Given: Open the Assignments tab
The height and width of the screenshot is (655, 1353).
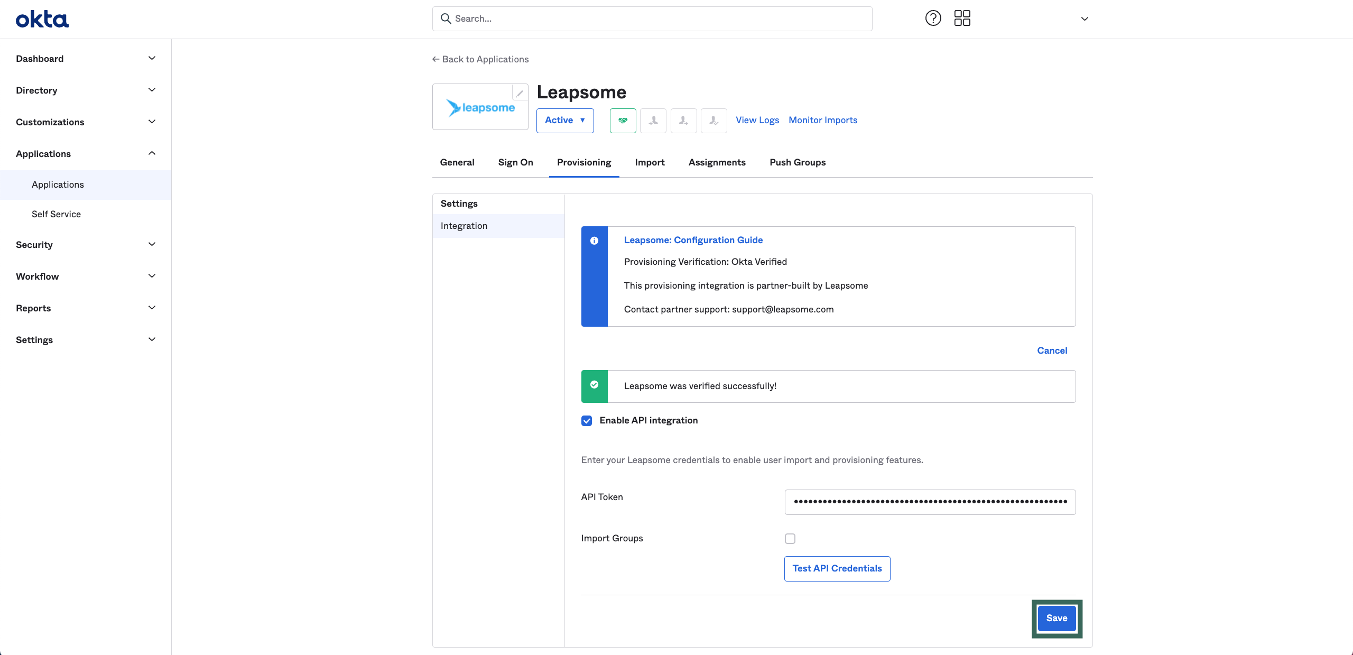Looking at the screenshot, I should point(717,162).
